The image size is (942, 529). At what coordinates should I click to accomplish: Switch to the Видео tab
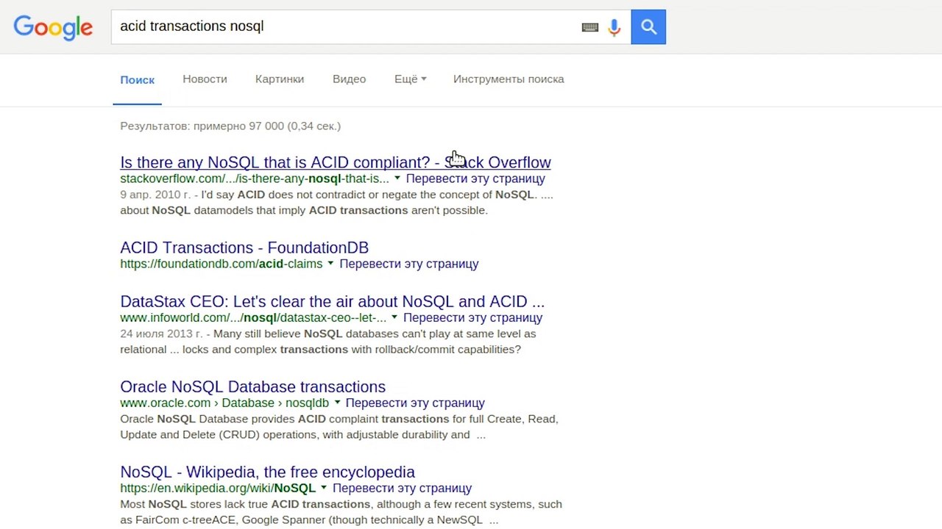[x=349, y=79]
